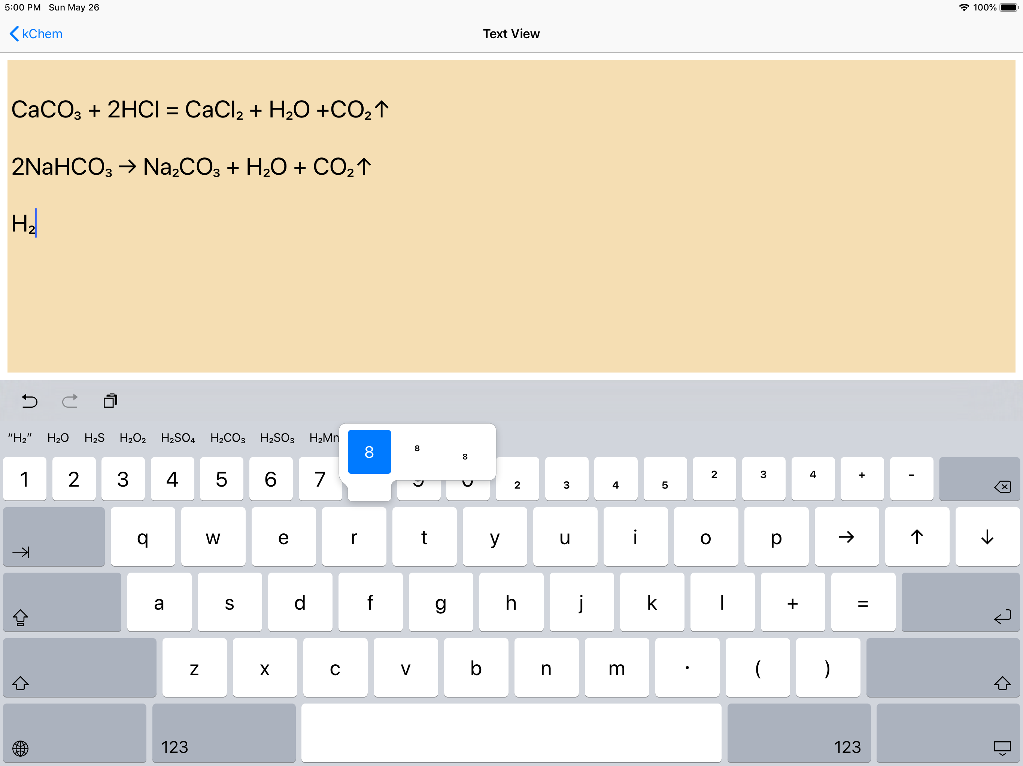Insert the H₂O₂ suggestion

tap(133, 438)
